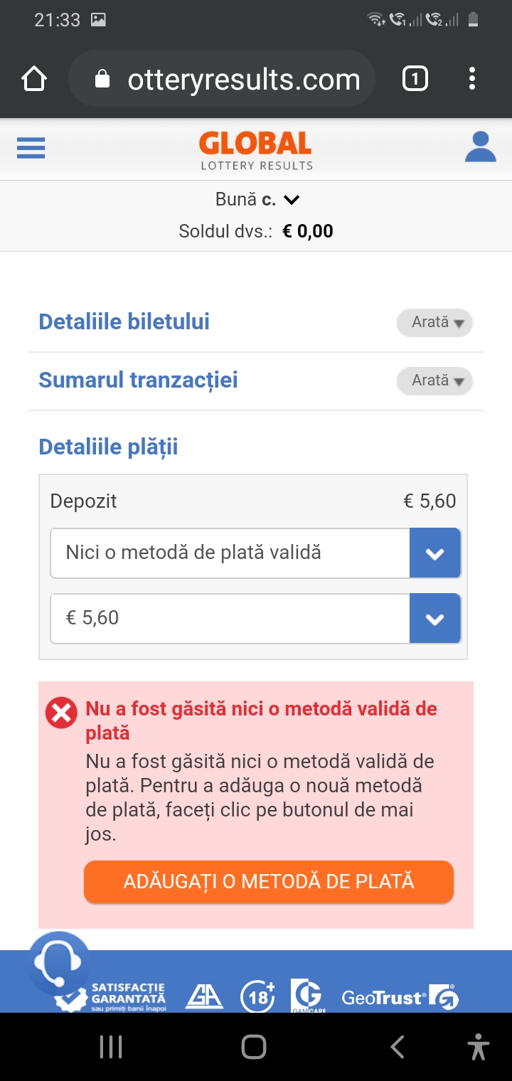Open the payment method dropdown

pos(255,553)
